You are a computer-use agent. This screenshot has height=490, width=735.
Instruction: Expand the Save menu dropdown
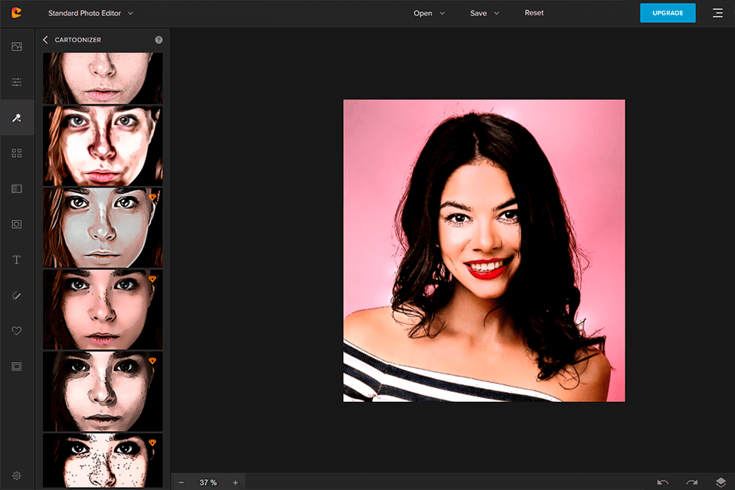[x=485, y=13]
